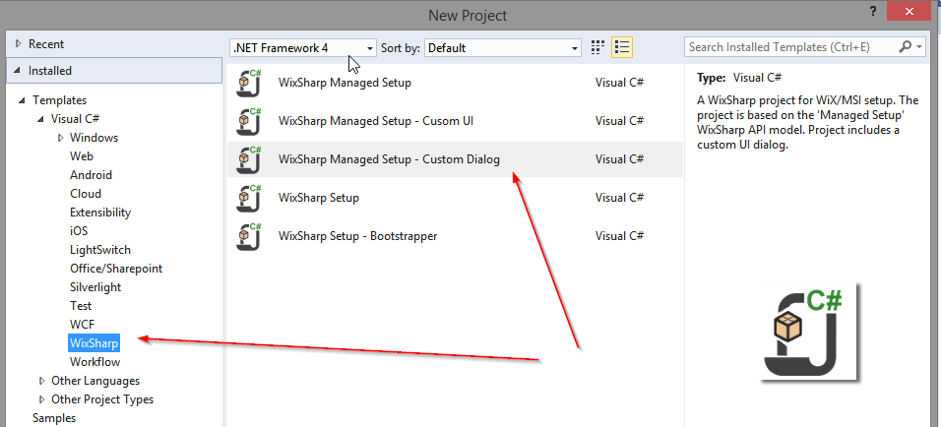
Task: Expand the Recent section
Action: (x=18, y=44)
